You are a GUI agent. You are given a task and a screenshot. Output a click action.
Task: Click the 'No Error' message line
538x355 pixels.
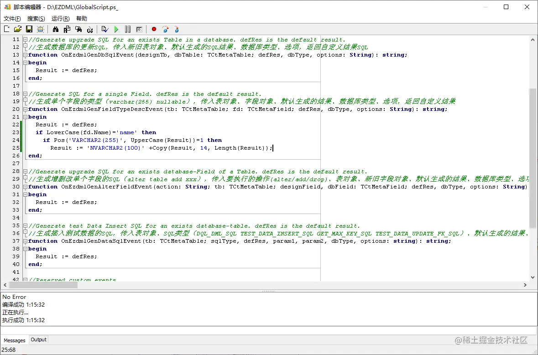[14, 297]
